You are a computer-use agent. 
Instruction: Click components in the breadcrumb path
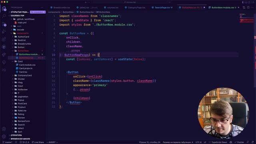tap(54, 12)
